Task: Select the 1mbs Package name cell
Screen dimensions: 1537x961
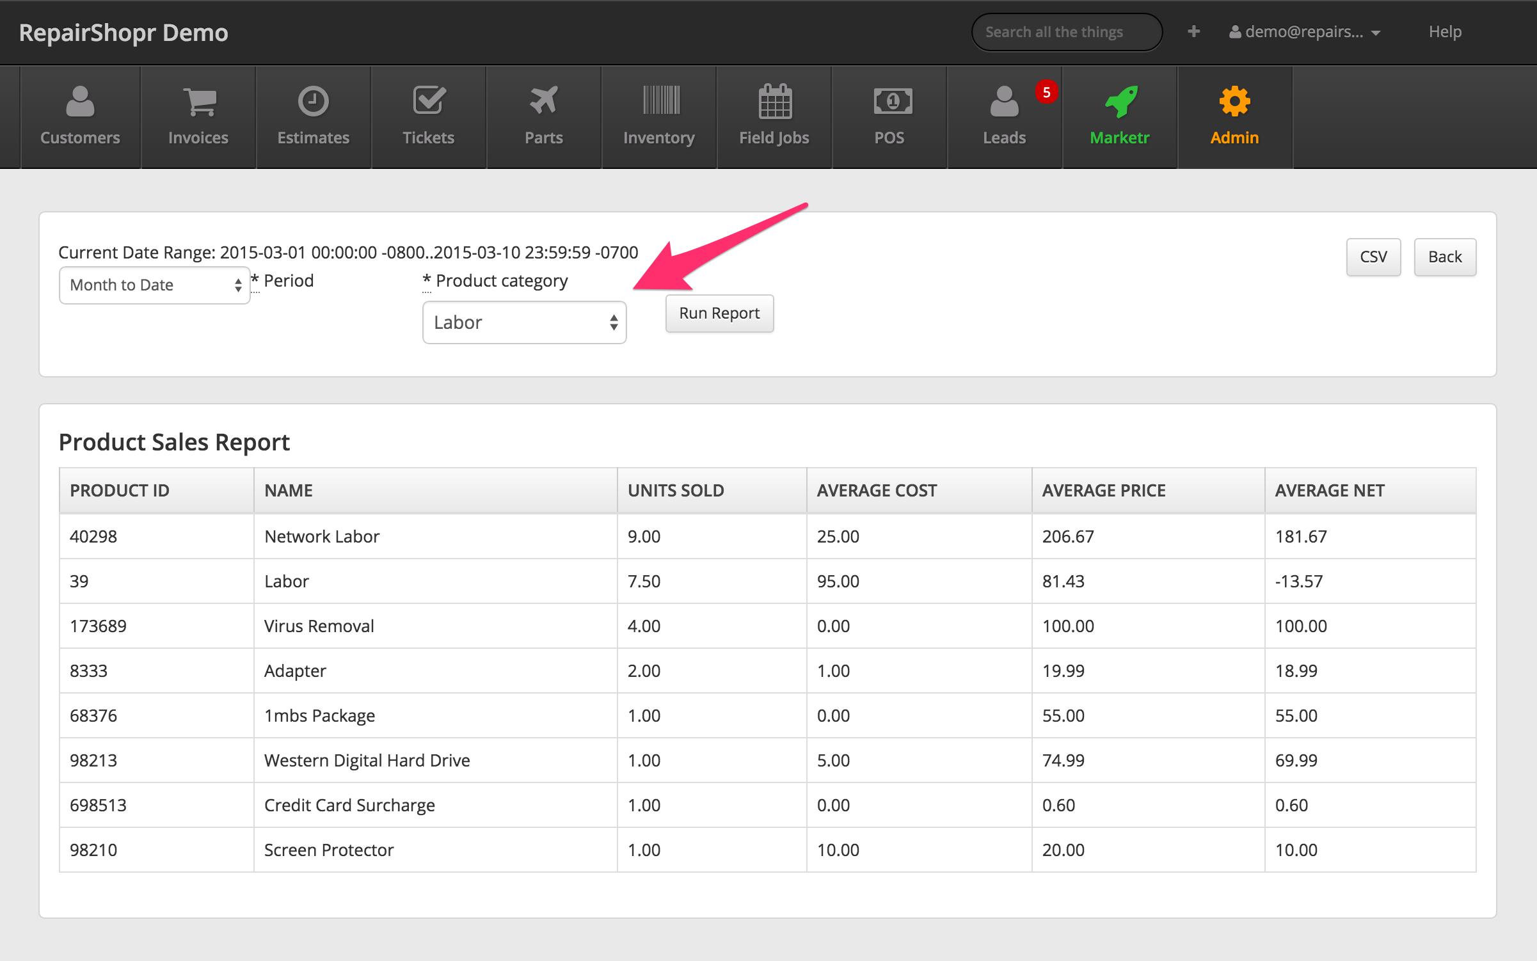Action: 435,715
